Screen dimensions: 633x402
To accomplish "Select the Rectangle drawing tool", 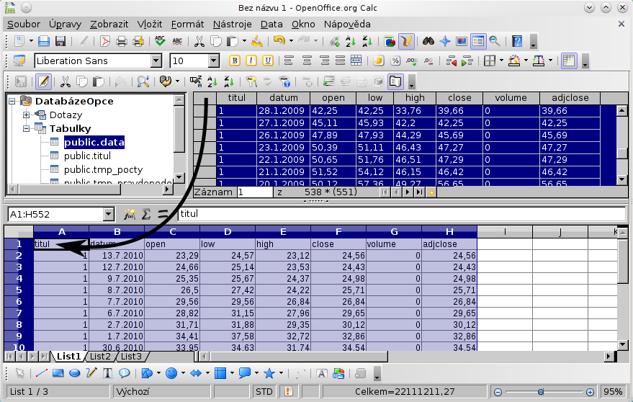I will click(58, 373).
